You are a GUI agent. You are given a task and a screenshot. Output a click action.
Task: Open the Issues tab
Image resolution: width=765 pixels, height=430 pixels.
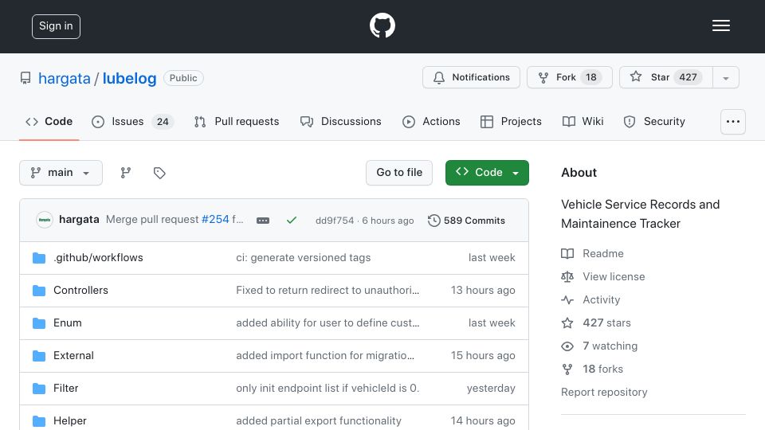pos(132,121)
